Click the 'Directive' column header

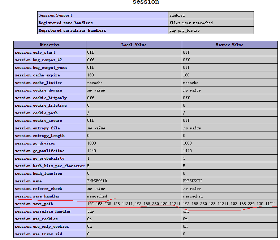coord(50,45)
